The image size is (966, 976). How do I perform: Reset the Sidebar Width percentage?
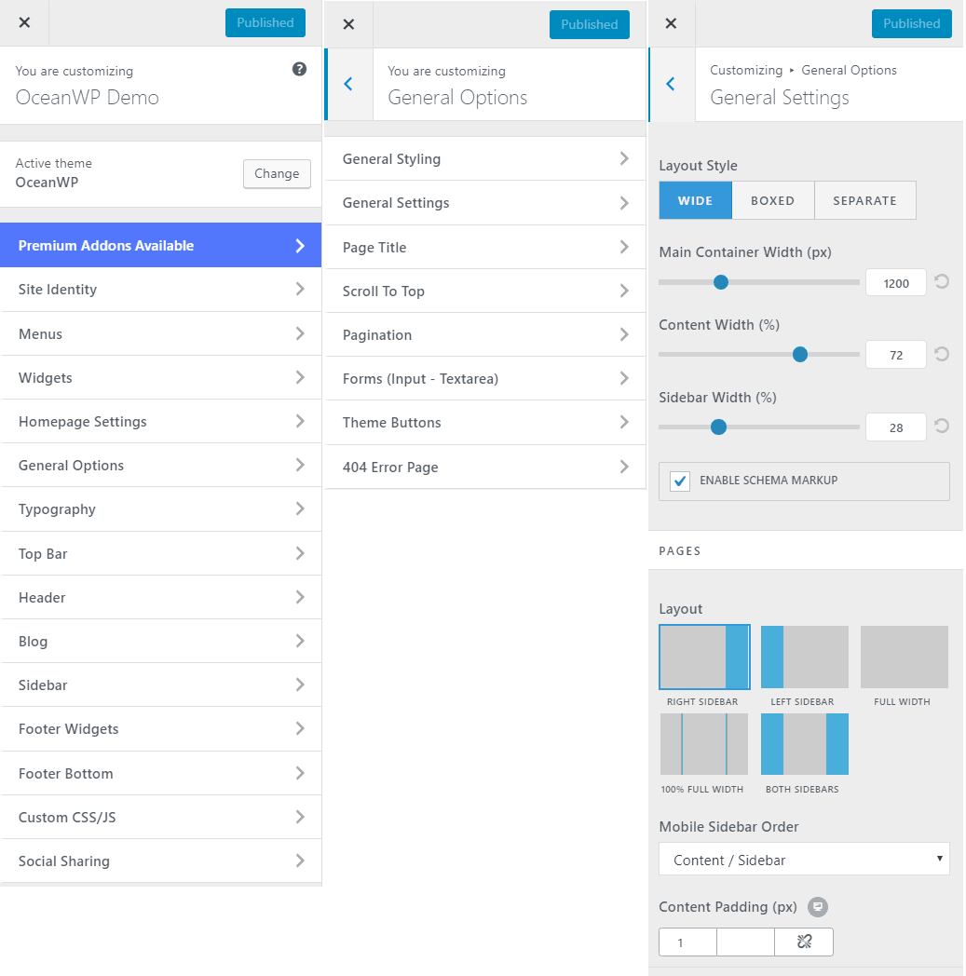coord(941,427)
